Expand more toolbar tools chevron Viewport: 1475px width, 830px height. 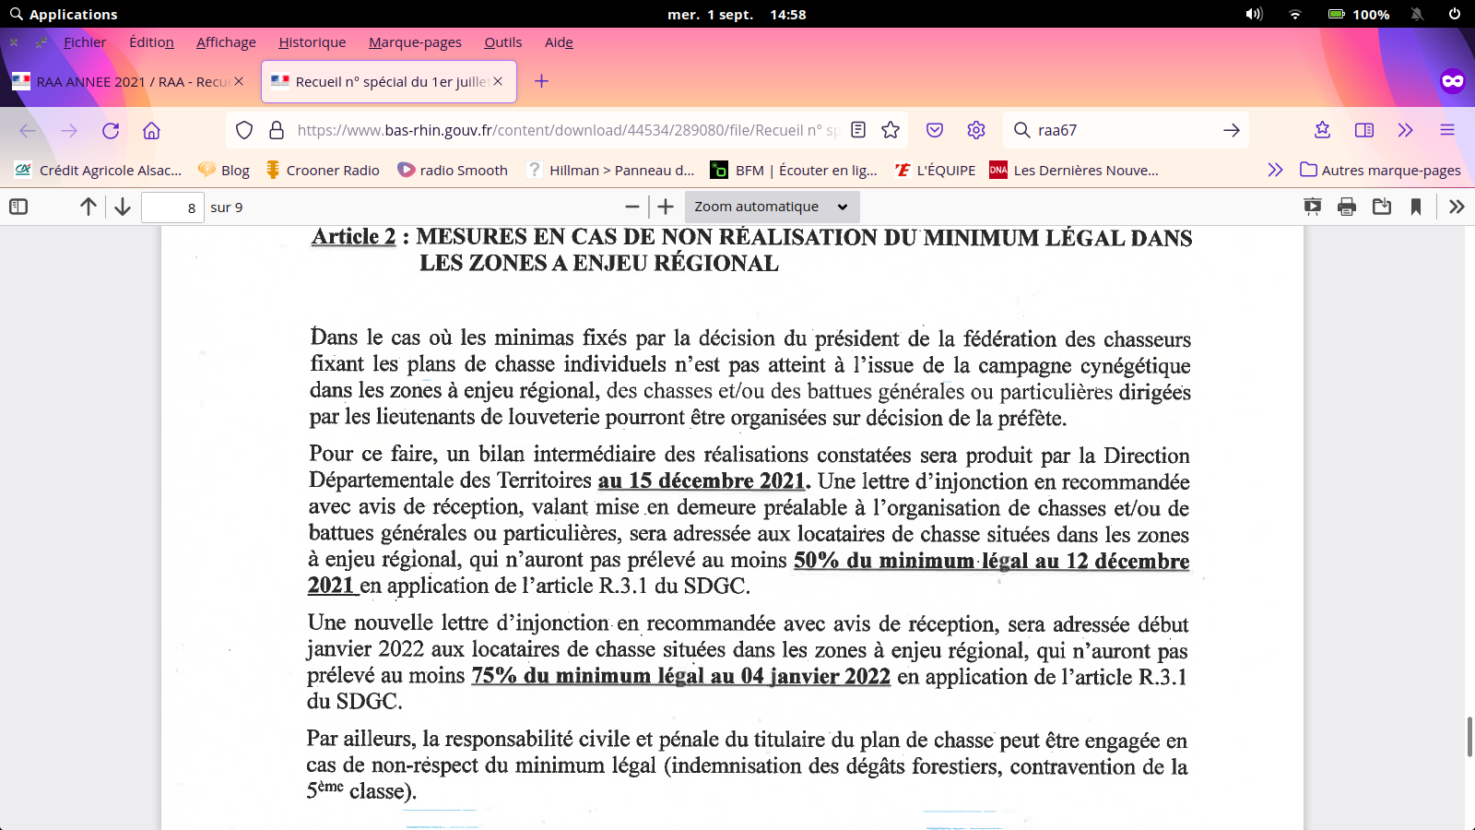click(1405, 130)
